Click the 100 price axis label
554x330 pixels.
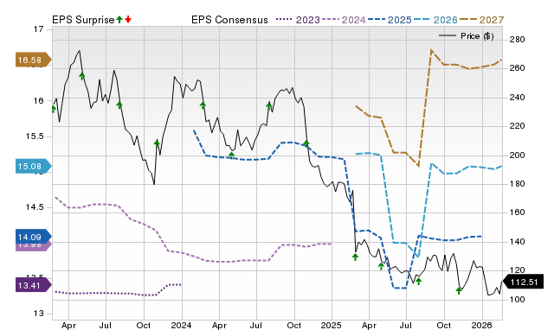518,299
